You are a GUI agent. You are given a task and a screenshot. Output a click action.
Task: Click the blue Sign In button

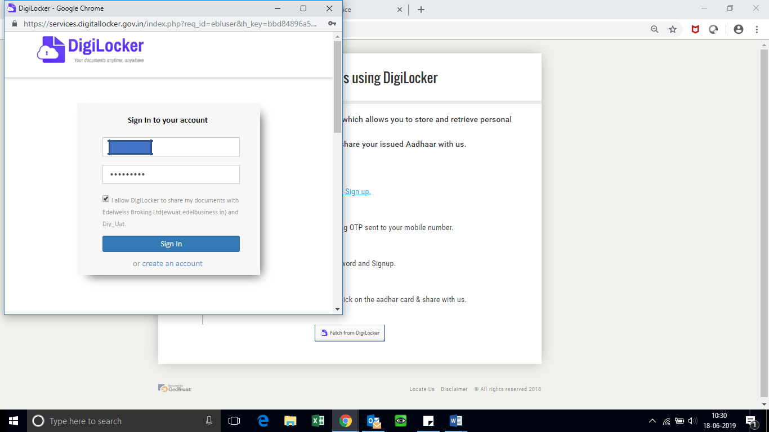pyautogui.click(x=171, y=244)
